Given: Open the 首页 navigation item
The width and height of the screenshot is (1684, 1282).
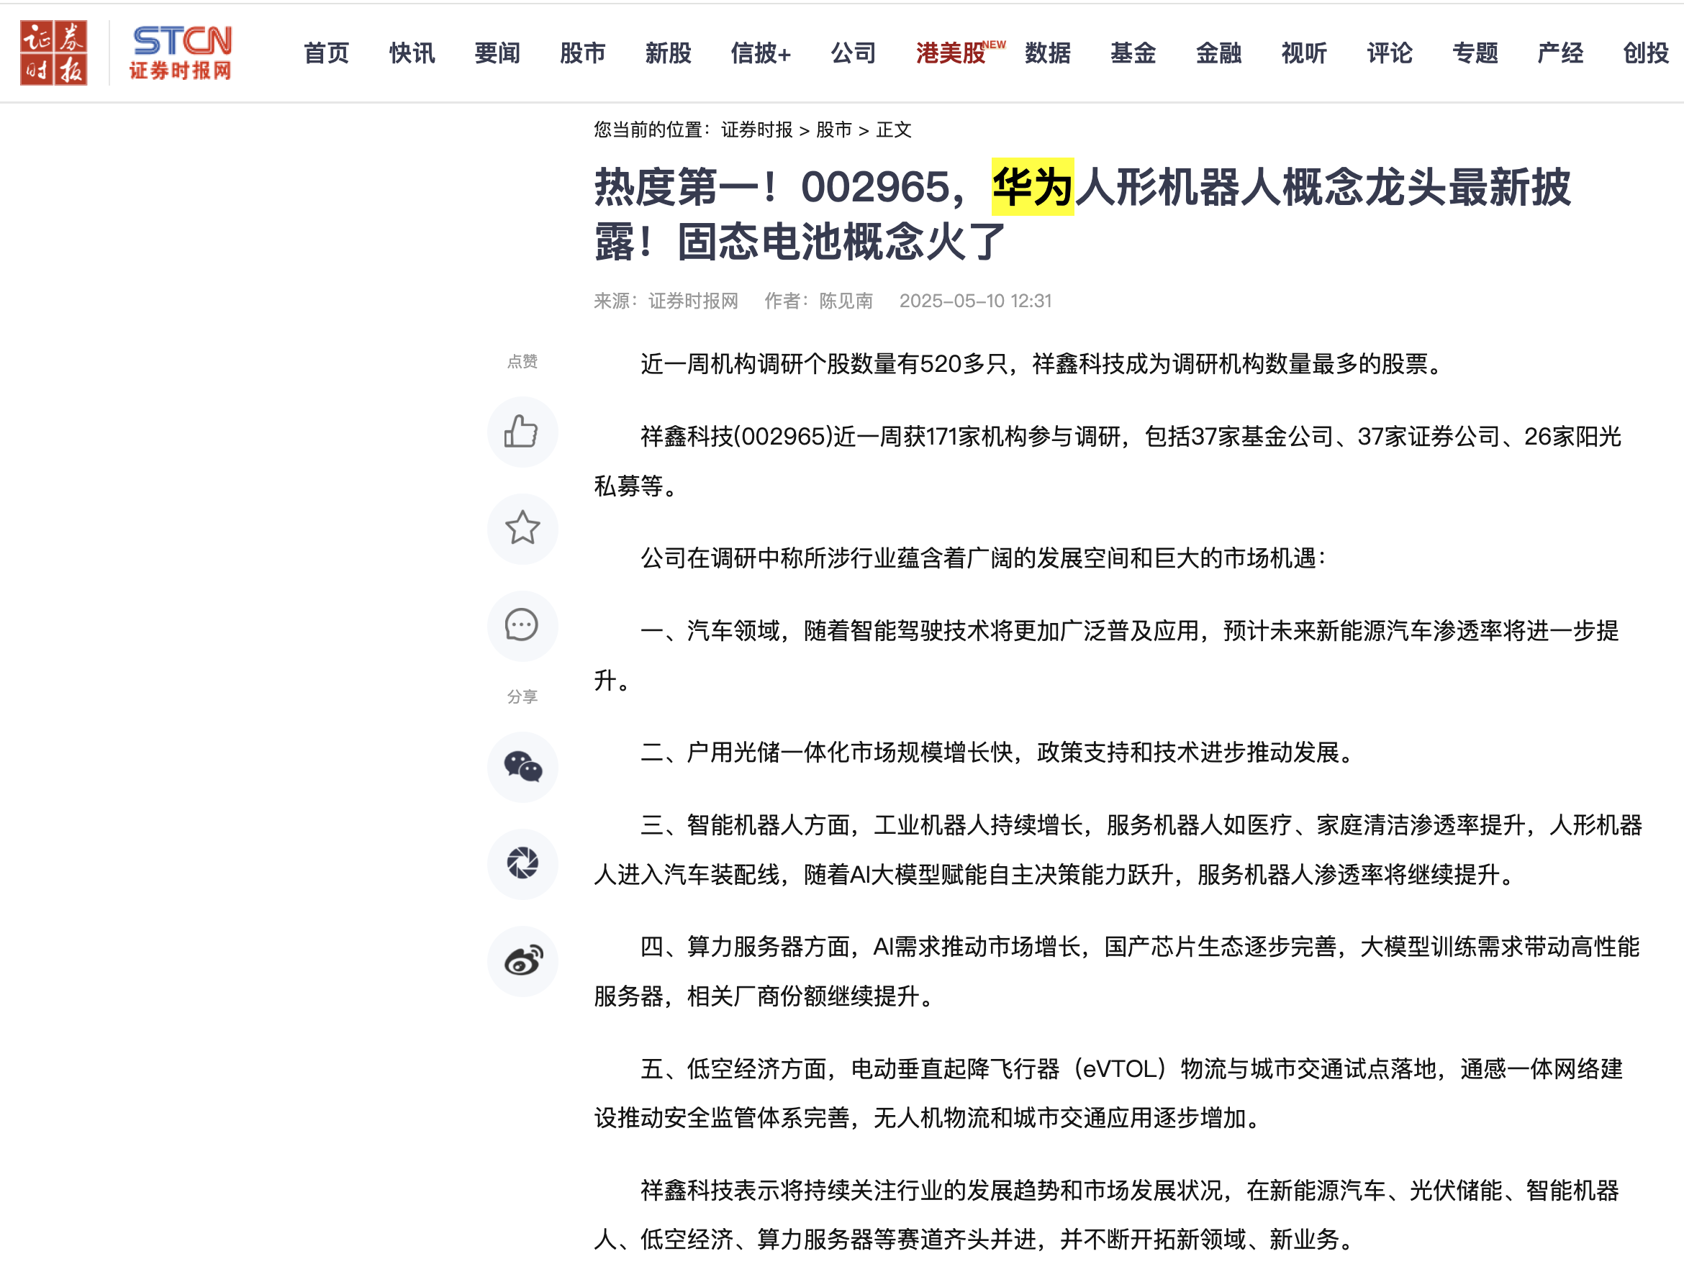Looking at the screenshot, I should pos(326,53).
